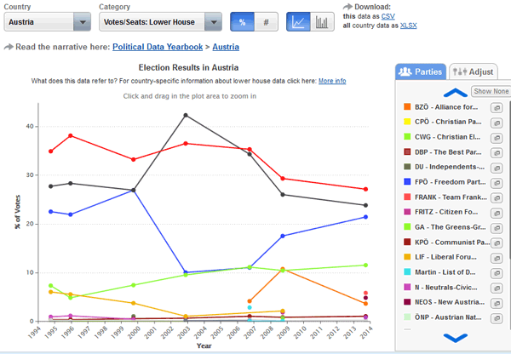Open the Political Data Yearbook link
The image size is (511, 354).
[x=158, y=47]
